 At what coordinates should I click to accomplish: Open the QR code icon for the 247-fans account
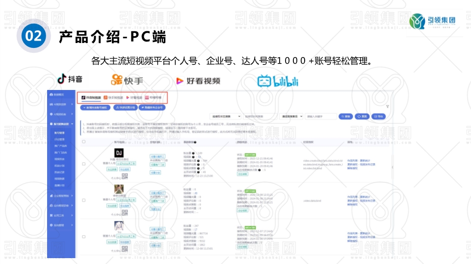tap(125, 249)
